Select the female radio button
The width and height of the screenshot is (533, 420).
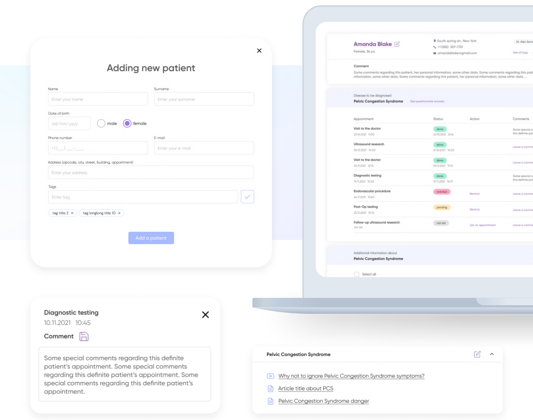[127, 123]
